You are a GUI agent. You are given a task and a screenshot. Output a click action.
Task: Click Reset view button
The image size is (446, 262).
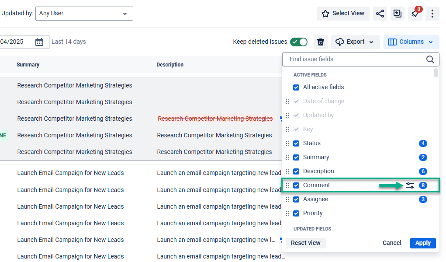(x=305, y=243)
